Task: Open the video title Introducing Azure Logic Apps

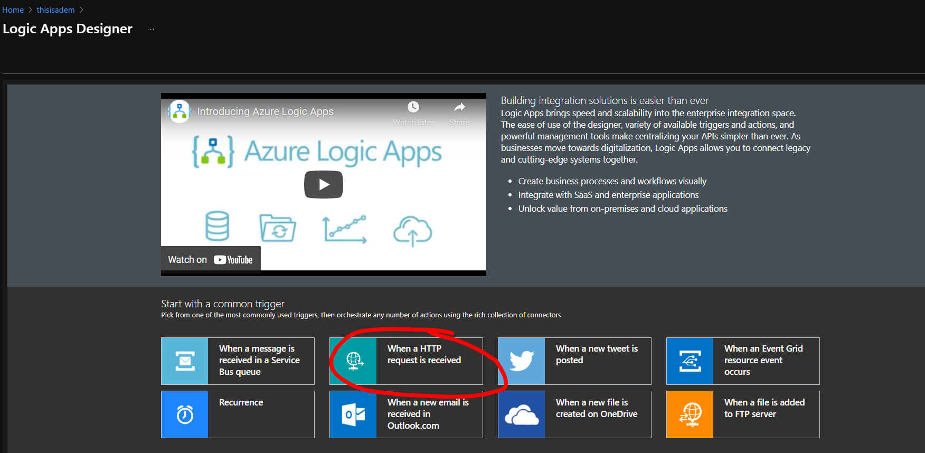Action: pyautogui.click(x=266, y=111)
